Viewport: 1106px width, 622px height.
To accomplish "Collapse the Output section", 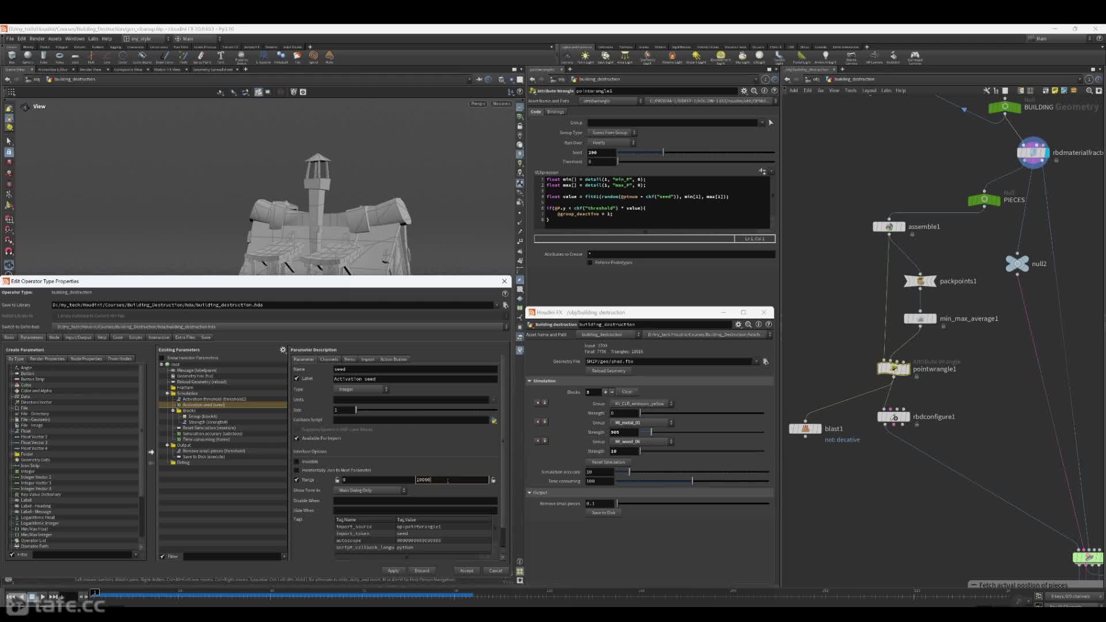I will click(529, 493).
